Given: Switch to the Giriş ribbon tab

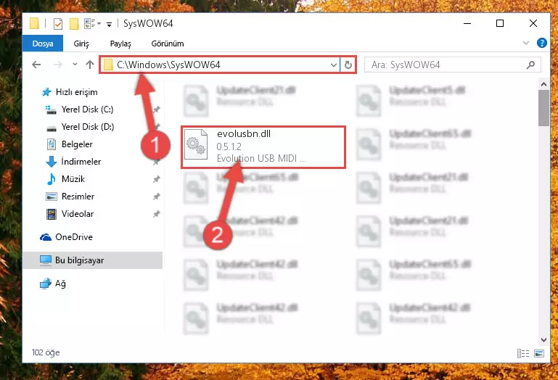Looking at the screenshot, I should coord(81,44).
